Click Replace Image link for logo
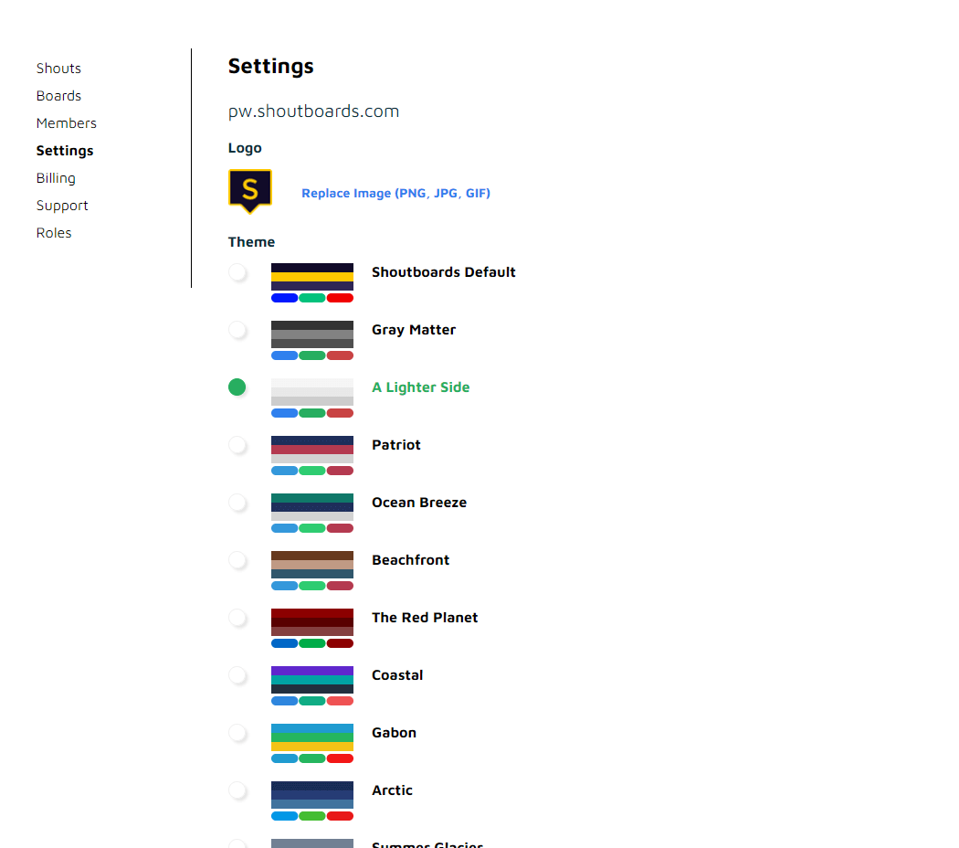This screenshot has width=959, height=848. [395, 194]
